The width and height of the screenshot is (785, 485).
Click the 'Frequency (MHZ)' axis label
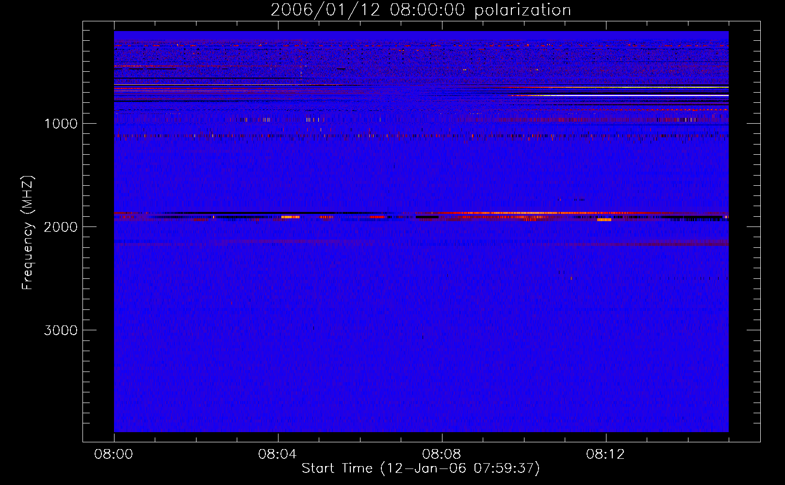pos(28,233)
